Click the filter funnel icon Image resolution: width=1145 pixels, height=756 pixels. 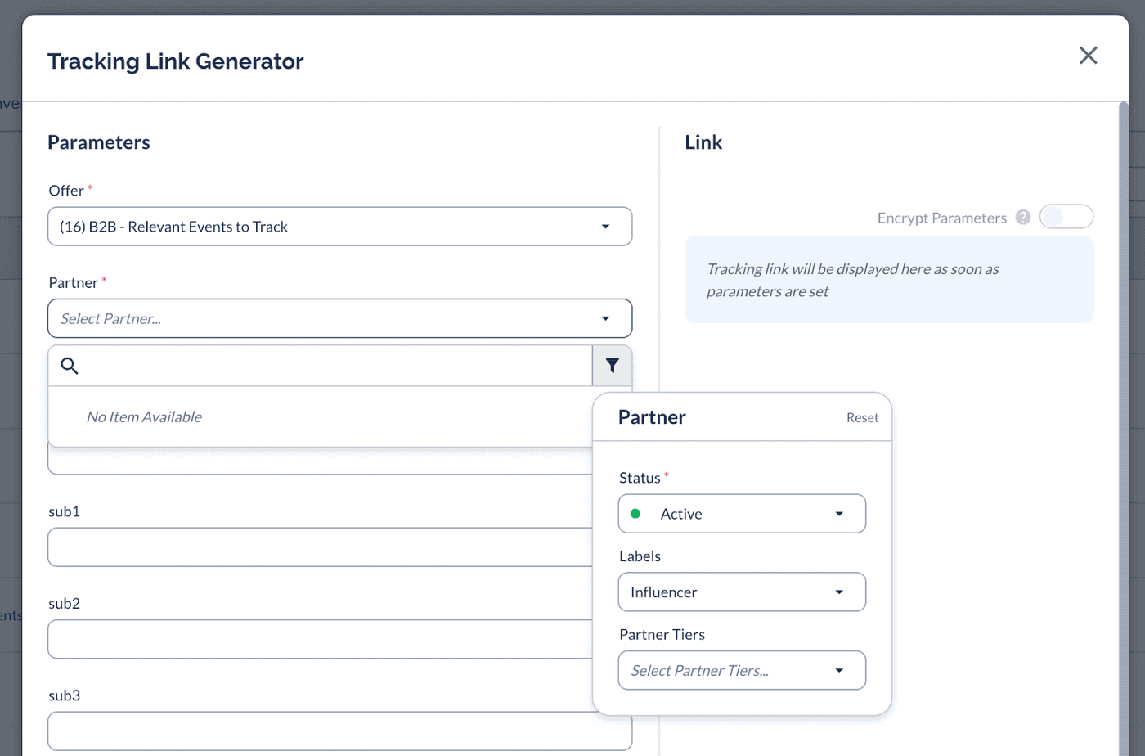tap(612, 366)
